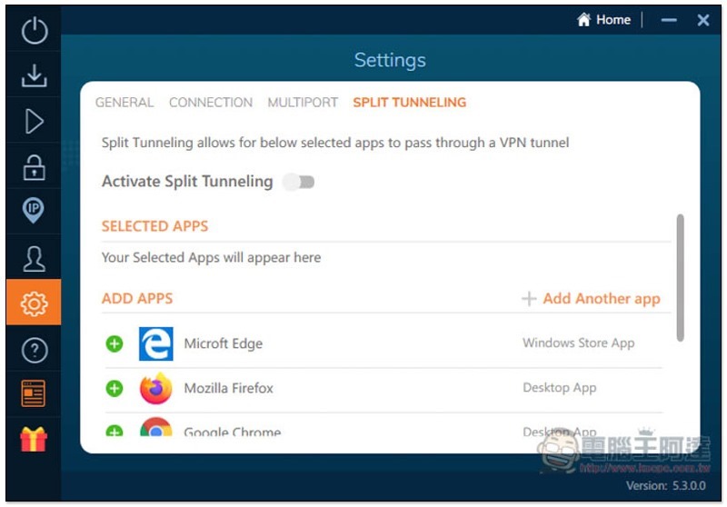Minimize the VPN window

click(x=669, y=20)
